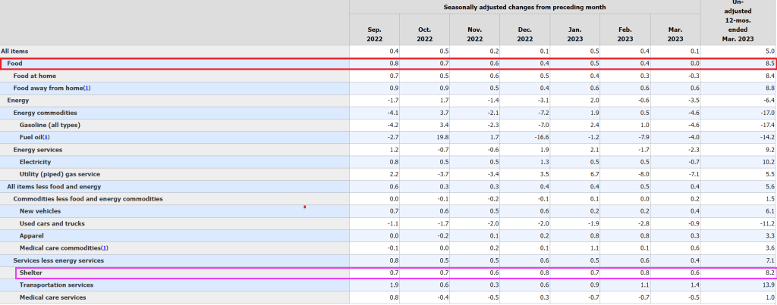
Task: Click the highlighted Food row label
Action: click(15, 64)
